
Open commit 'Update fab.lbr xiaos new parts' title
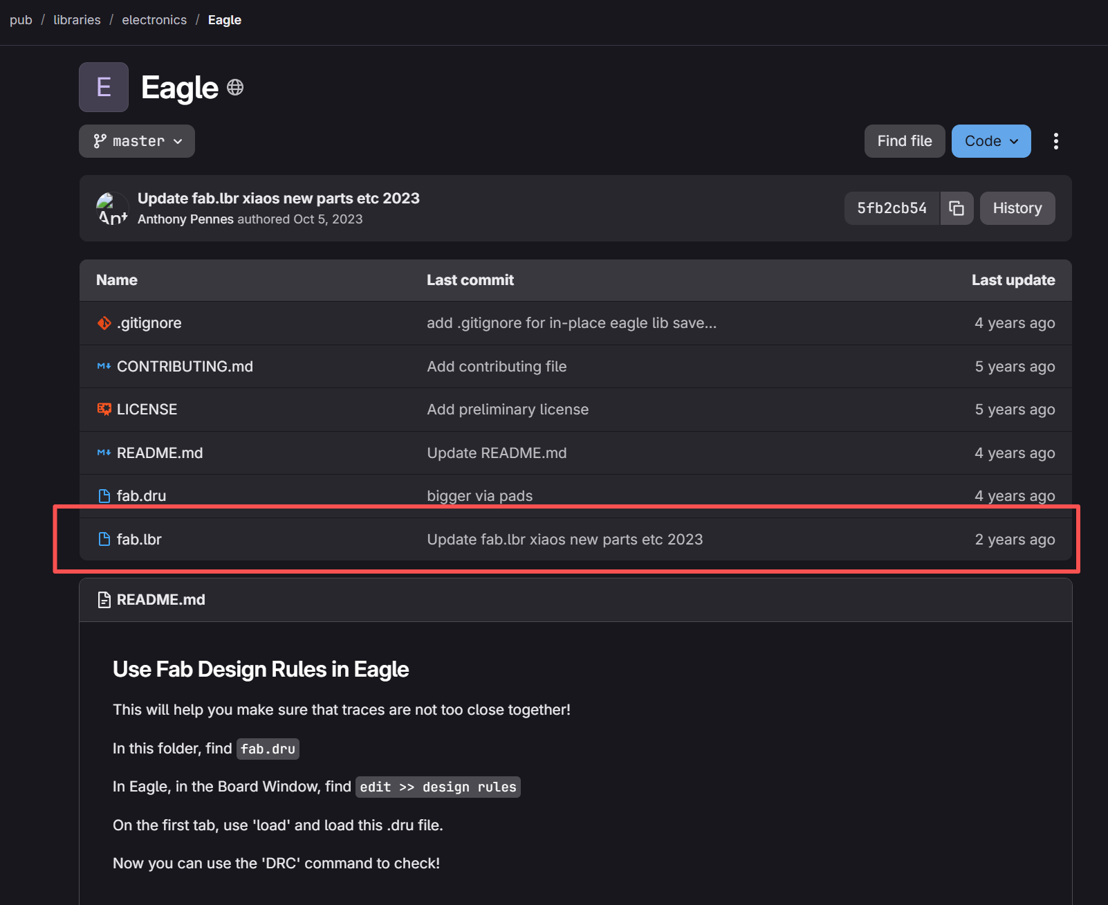click(x=278, y=199)
